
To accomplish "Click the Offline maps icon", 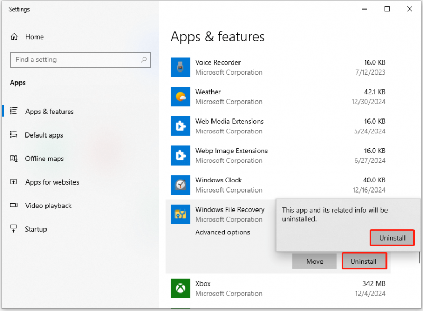I will point(14,158).
